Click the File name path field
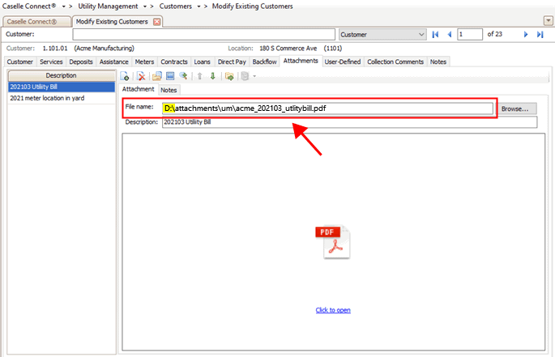 point(327,108)
